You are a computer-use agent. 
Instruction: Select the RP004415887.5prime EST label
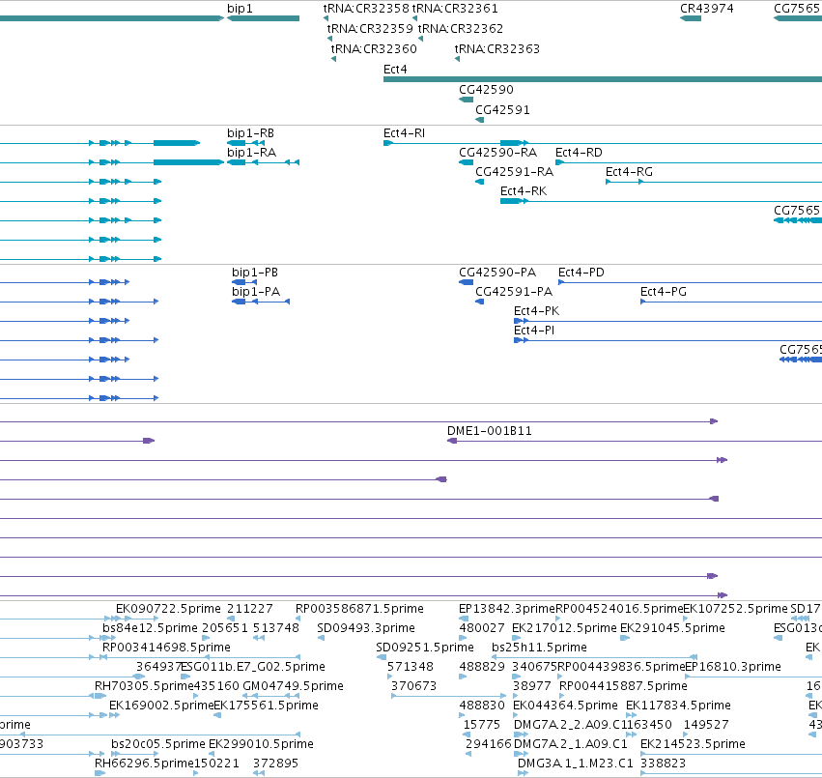tap(623, 686)
